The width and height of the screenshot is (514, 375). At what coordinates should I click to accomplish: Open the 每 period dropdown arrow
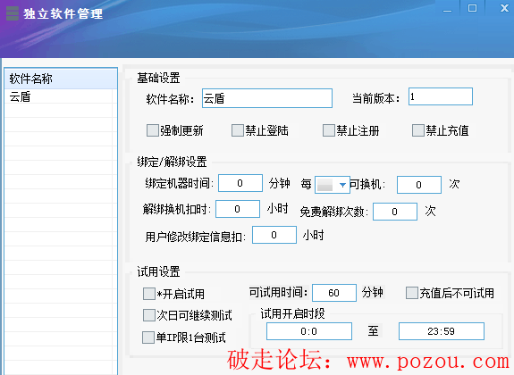[342, 185]
